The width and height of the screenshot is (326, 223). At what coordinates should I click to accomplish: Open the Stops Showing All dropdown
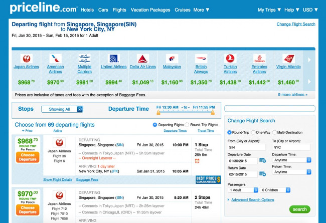tap(62, 109)
